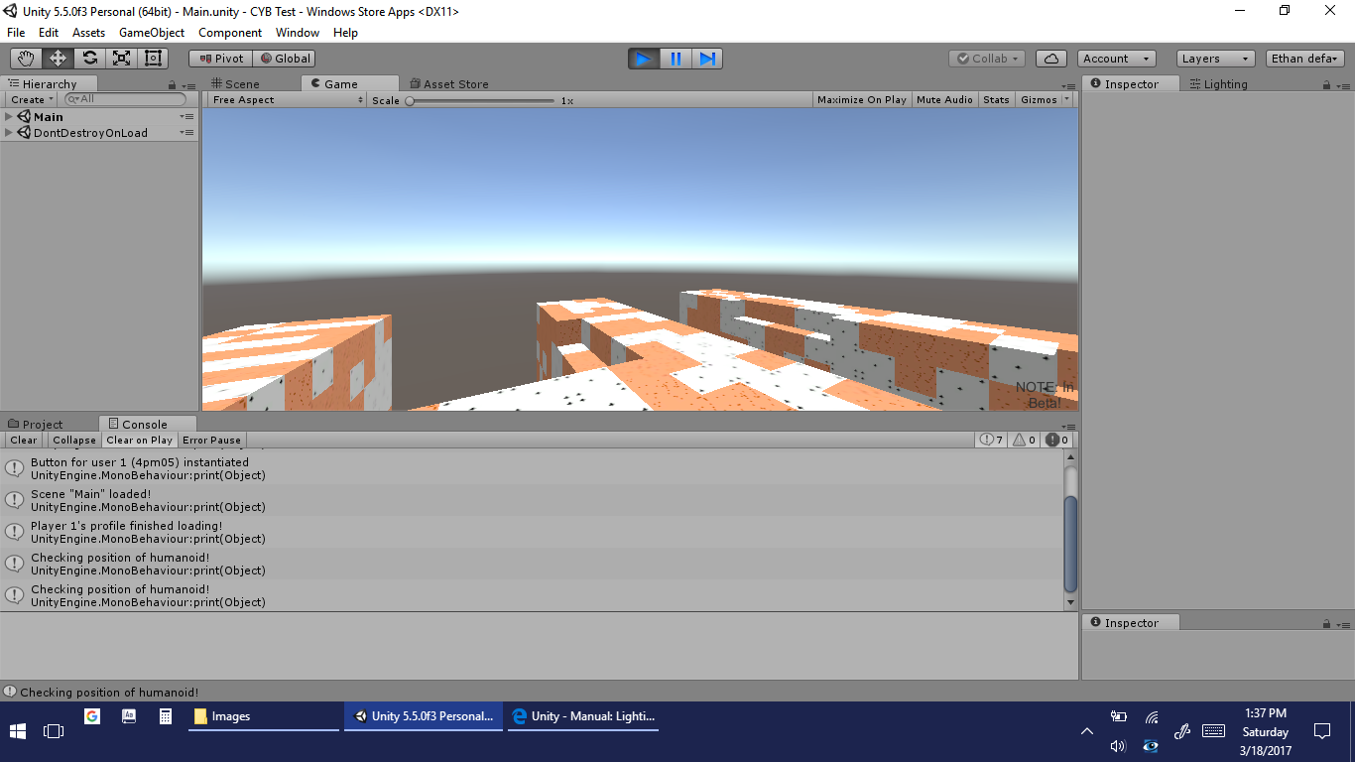
Task: Clear the Console log
Action: click(x=24, y=441)
